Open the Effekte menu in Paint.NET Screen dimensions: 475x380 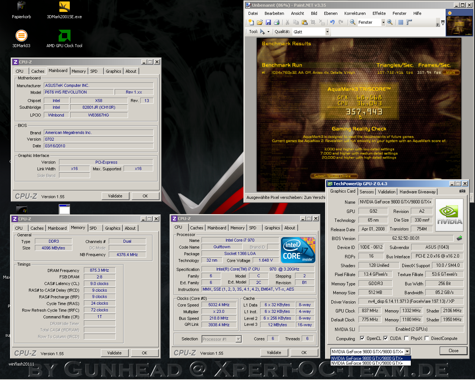point(379,13)
